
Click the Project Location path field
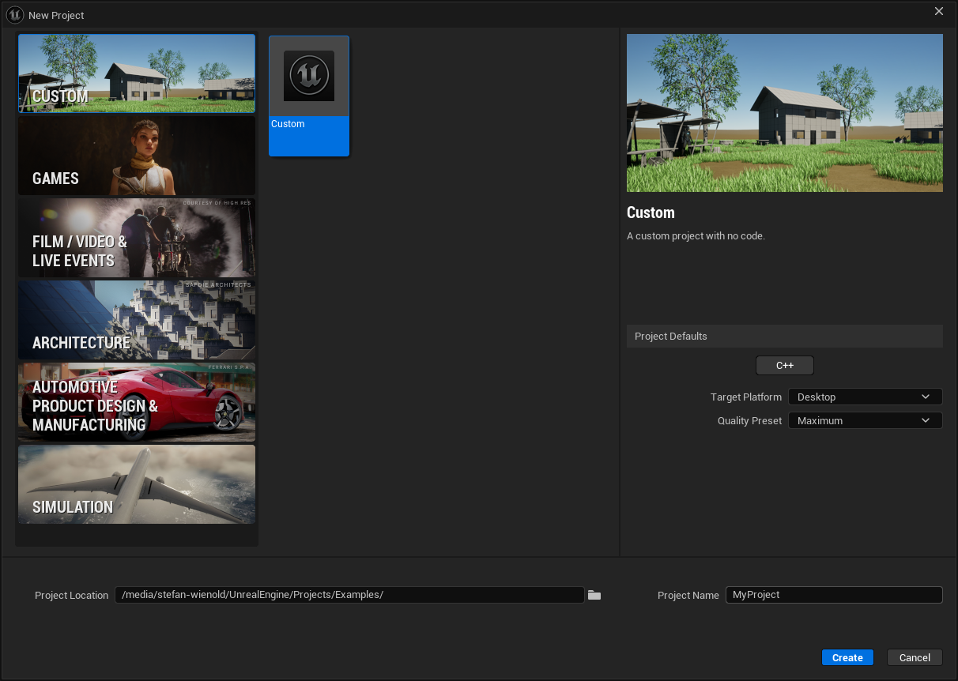[349, 595]
